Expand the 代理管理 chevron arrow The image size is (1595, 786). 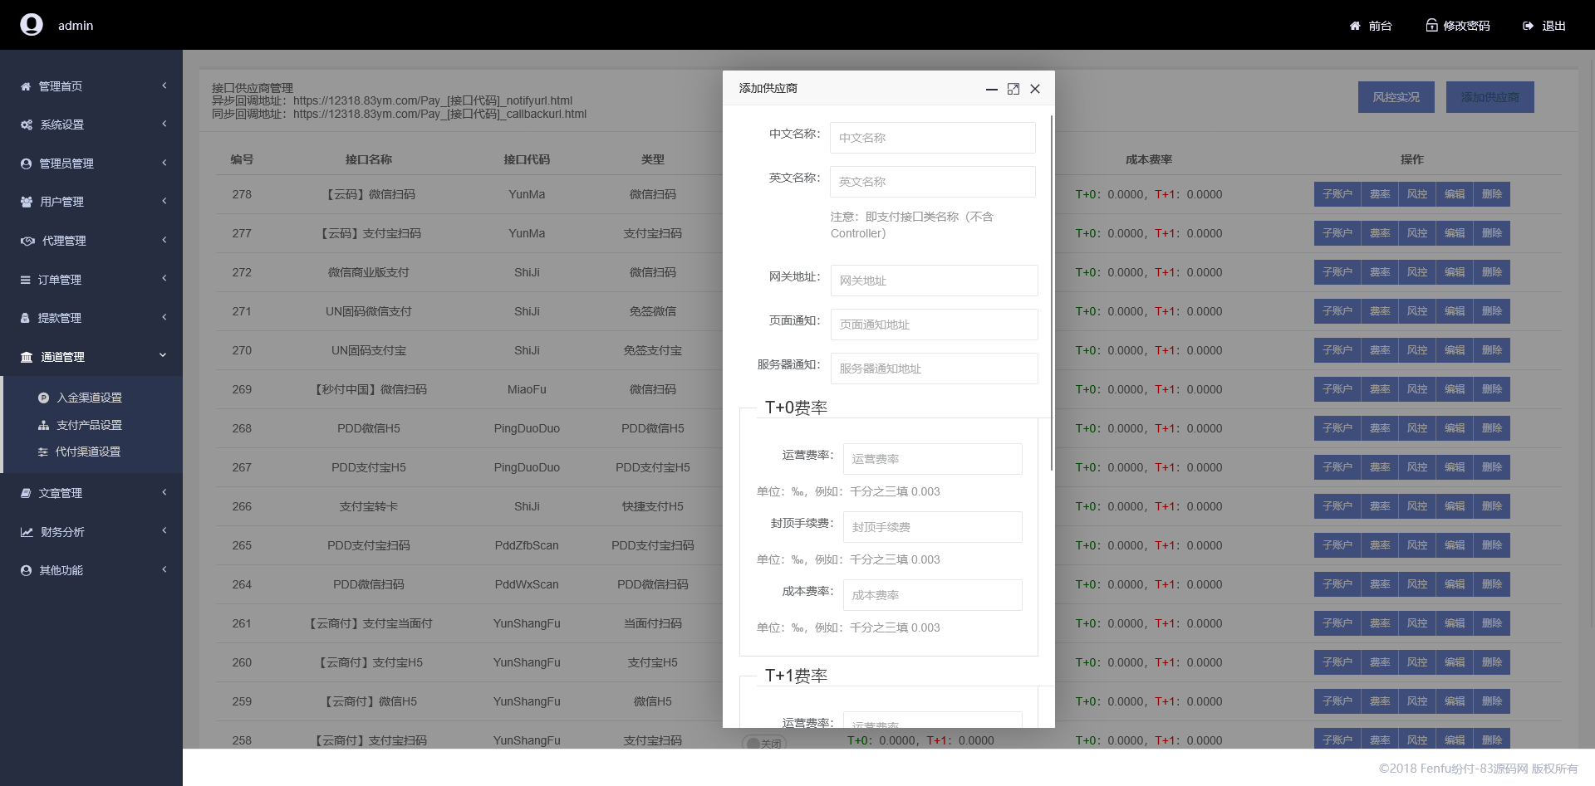point(164,240)
